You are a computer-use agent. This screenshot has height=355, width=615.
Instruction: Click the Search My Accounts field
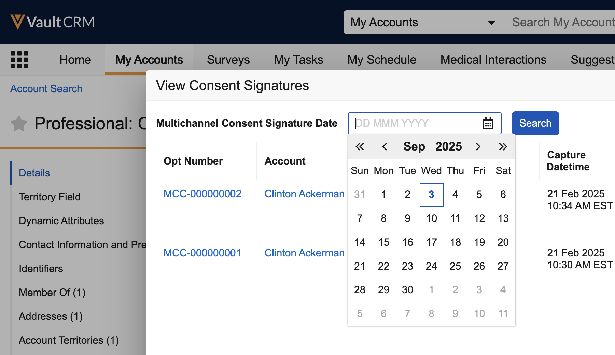562,22
